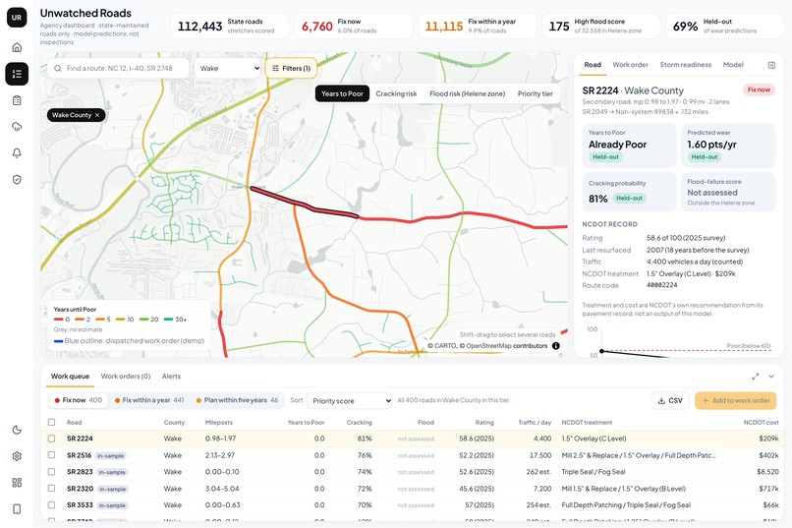Focus the Find a route search field

click(x=119, y=68)
